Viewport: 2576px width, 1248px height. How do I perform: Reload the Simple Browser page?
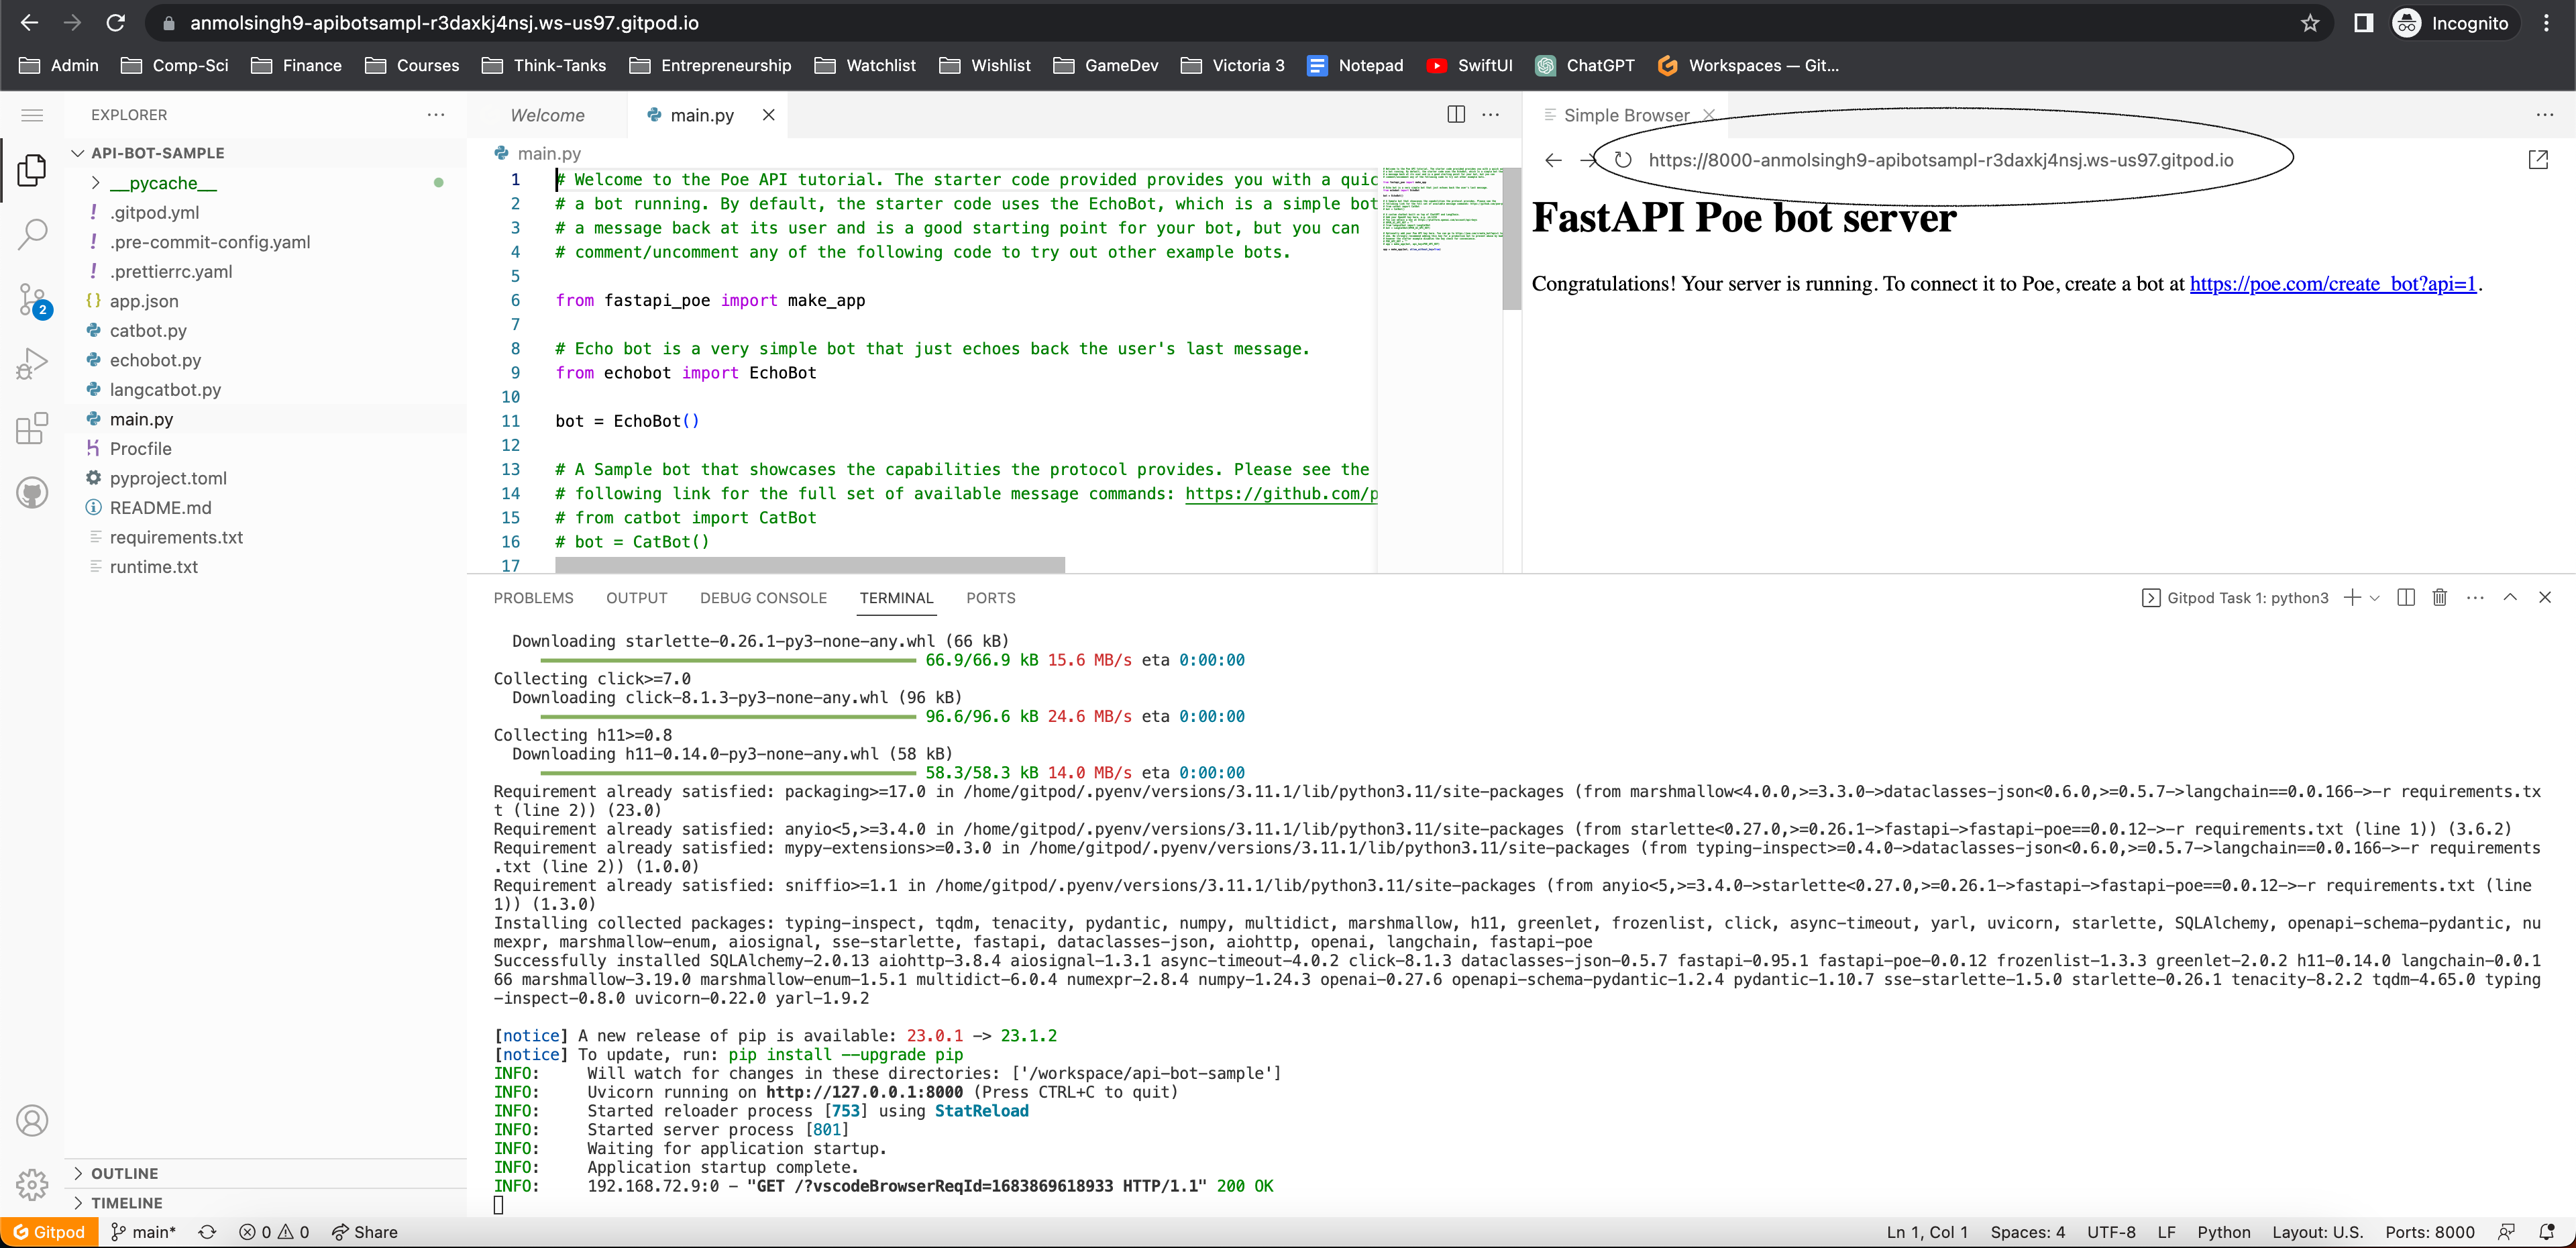click(1623, 160)
